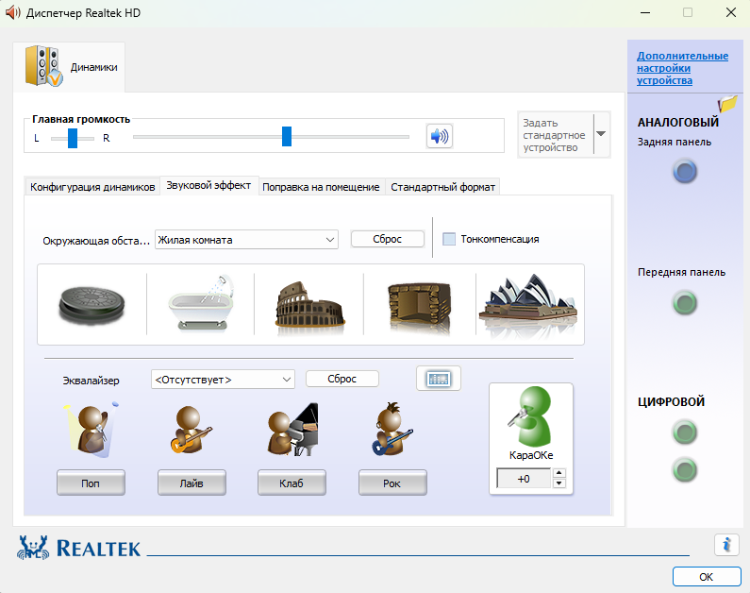Open the Эквалайзер preset dropdown Отсутствует

tap(223, 380)
